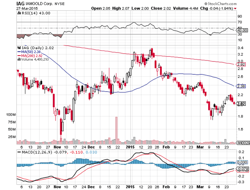Click the IAG ticker symbol title
This screenshot has width=250, height=190.
click(x=21, y=4)
